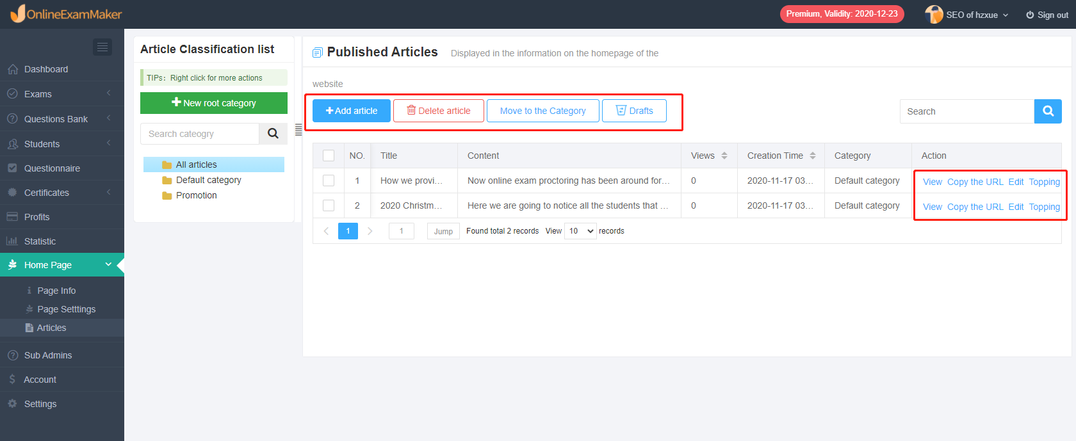
Task: Click the Dashboard home icon
Action: (x=12, y=69)
